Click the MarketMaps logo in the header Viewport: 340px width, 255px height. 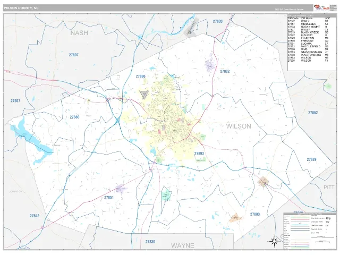[321, 8]
